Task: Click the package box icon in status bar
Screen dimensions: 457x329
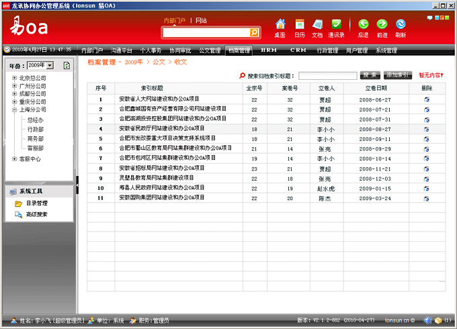Action: pos(438,320)
